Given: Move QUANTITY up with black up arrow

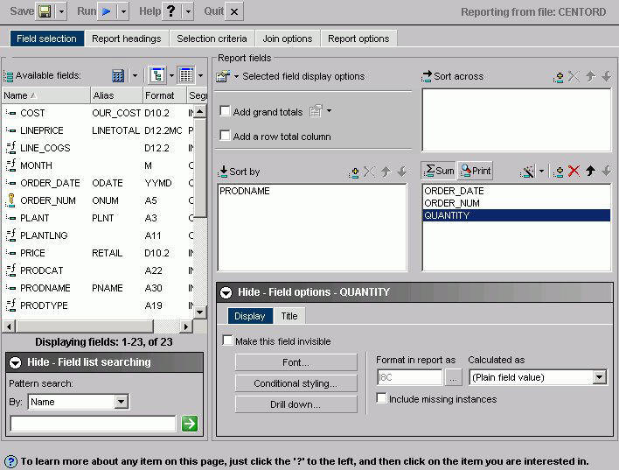Looking at the screenshot, I should click(x=590, y=172).
